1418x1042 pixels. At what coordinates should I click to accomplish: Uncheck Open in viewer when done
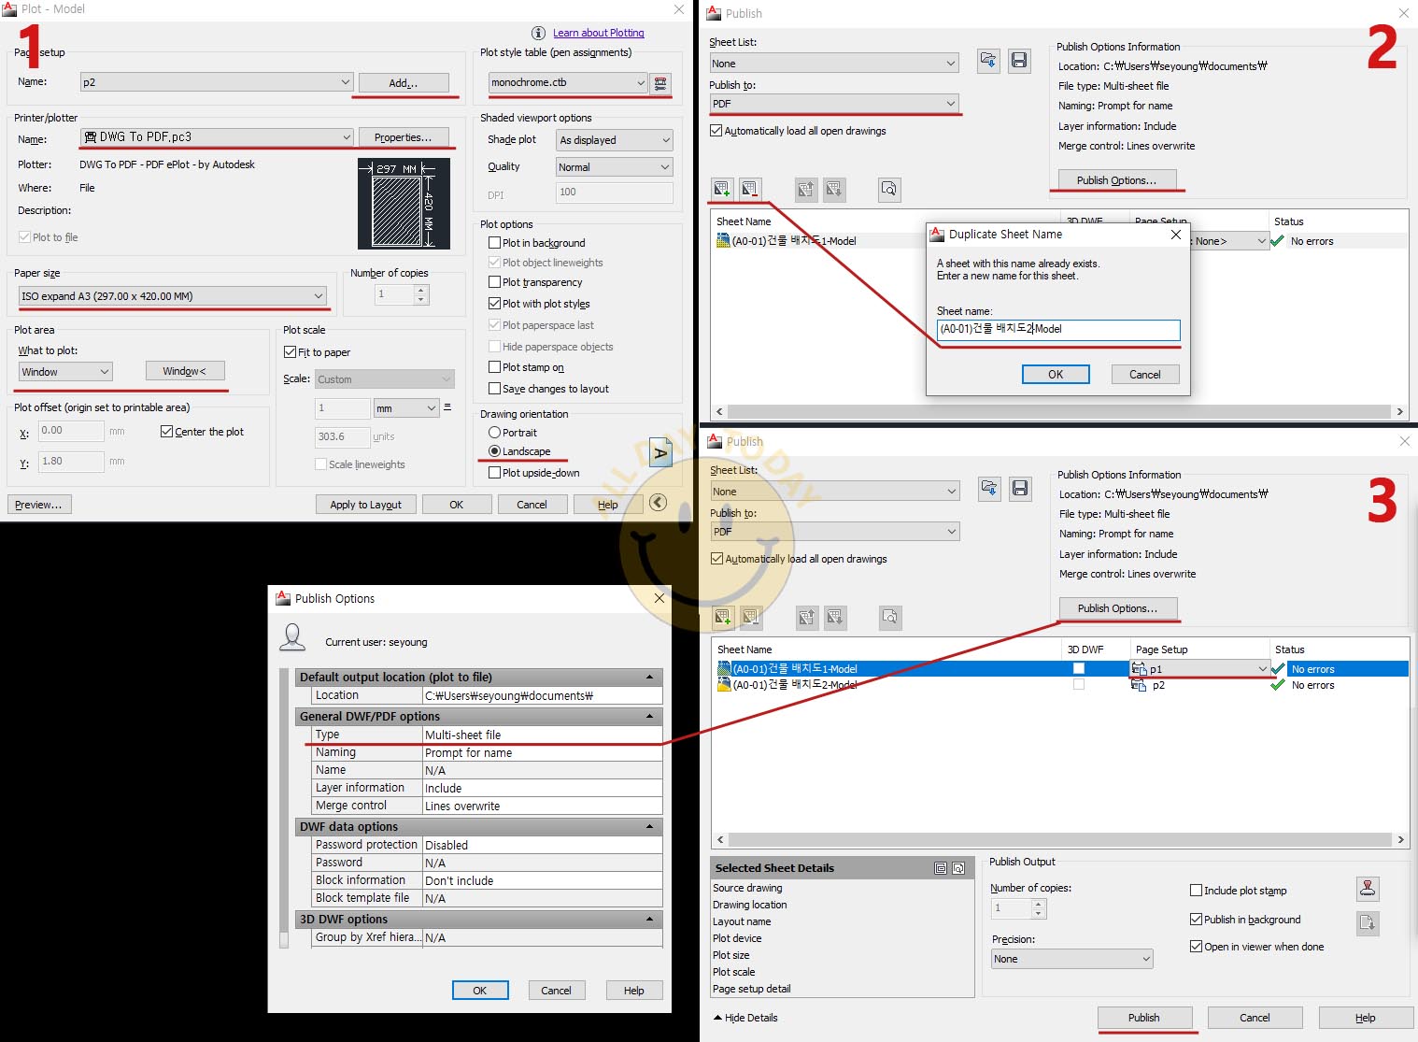click(1196, 947)
